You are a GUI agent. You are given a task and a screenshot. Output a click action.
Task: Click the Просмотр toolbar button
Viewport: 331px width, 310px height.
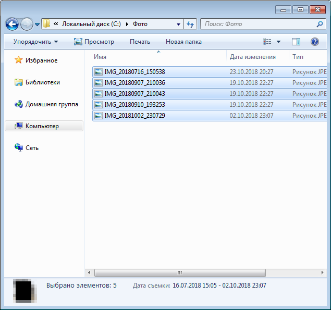point(94,42)
